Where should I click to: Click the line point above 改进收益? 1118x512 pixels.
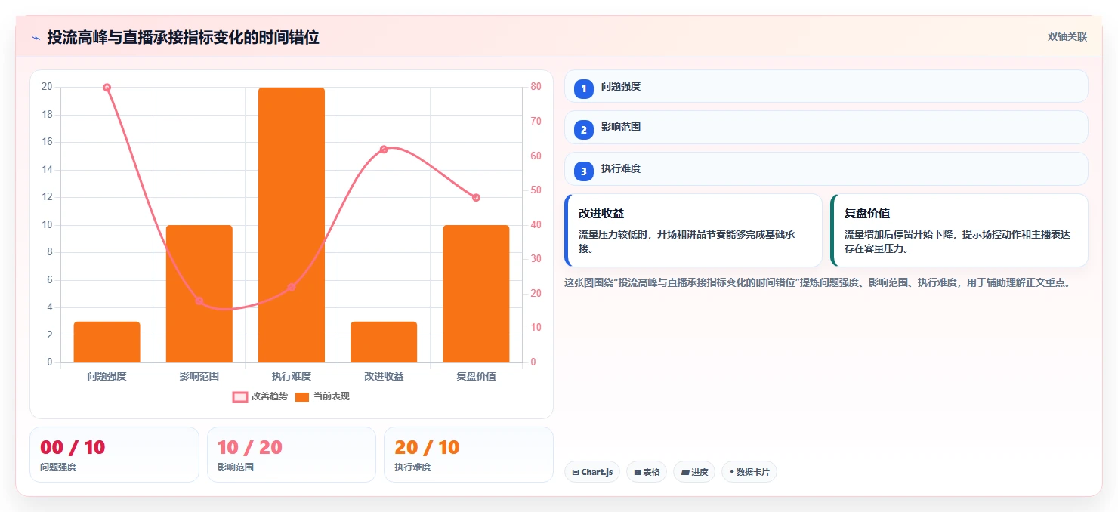click(x=384, y=150)
